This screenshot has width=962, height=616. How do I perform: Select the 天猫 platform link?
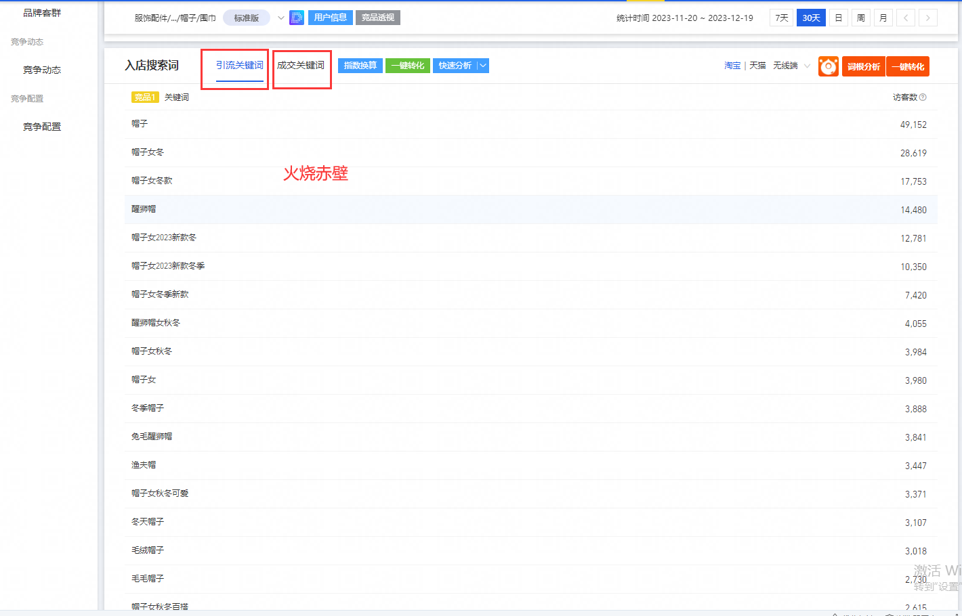click(757, 66)
